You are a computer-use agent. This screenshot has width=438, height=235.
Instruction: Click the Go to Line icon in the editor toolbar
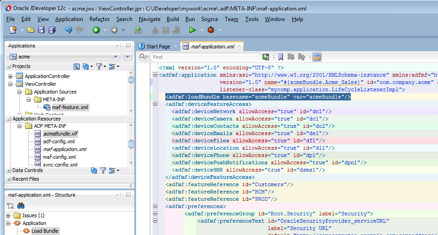(266, 57)
